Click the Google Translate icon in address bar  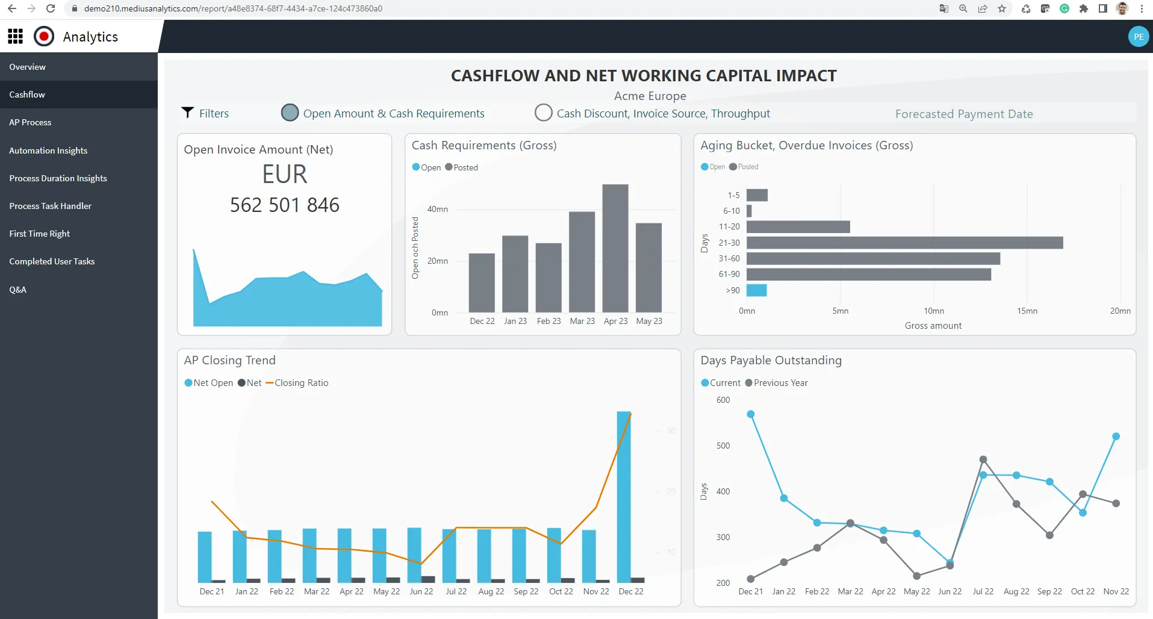pyautogui.click(x=944, y=8)
